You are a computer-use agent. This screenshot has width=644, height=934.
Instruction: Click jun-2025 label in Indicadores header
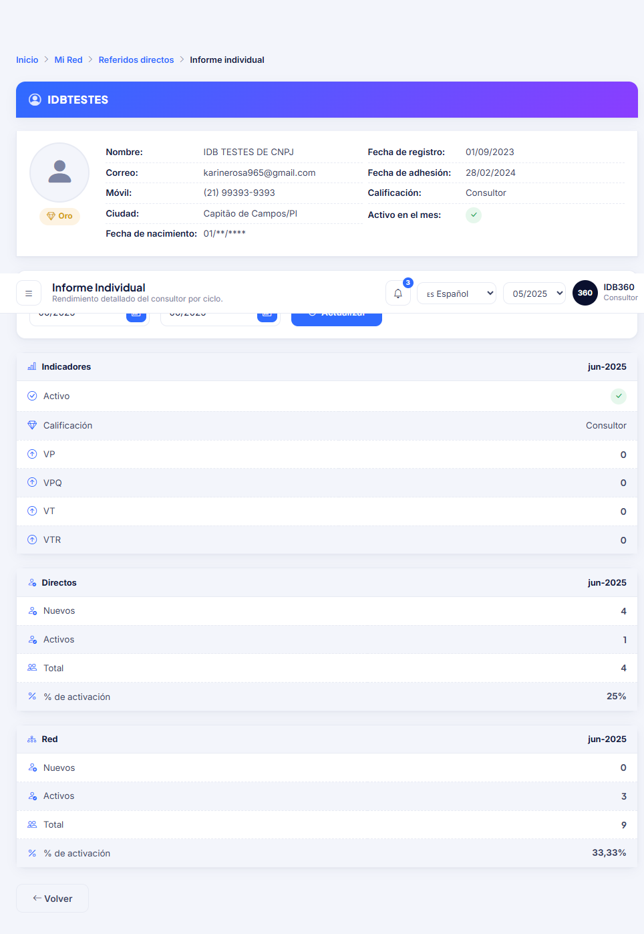pyautogui.click(x=607, y=366)
